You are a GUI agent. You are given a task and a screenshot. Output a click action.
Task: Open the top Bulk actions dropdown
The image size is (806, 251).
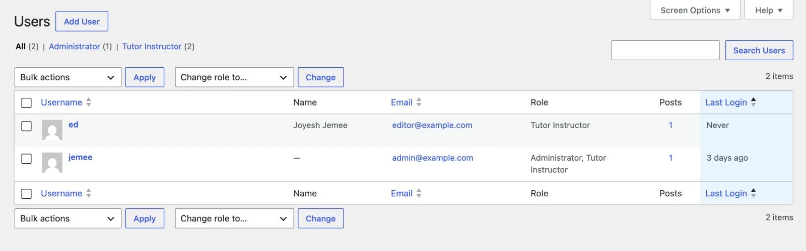coord(68,77)
